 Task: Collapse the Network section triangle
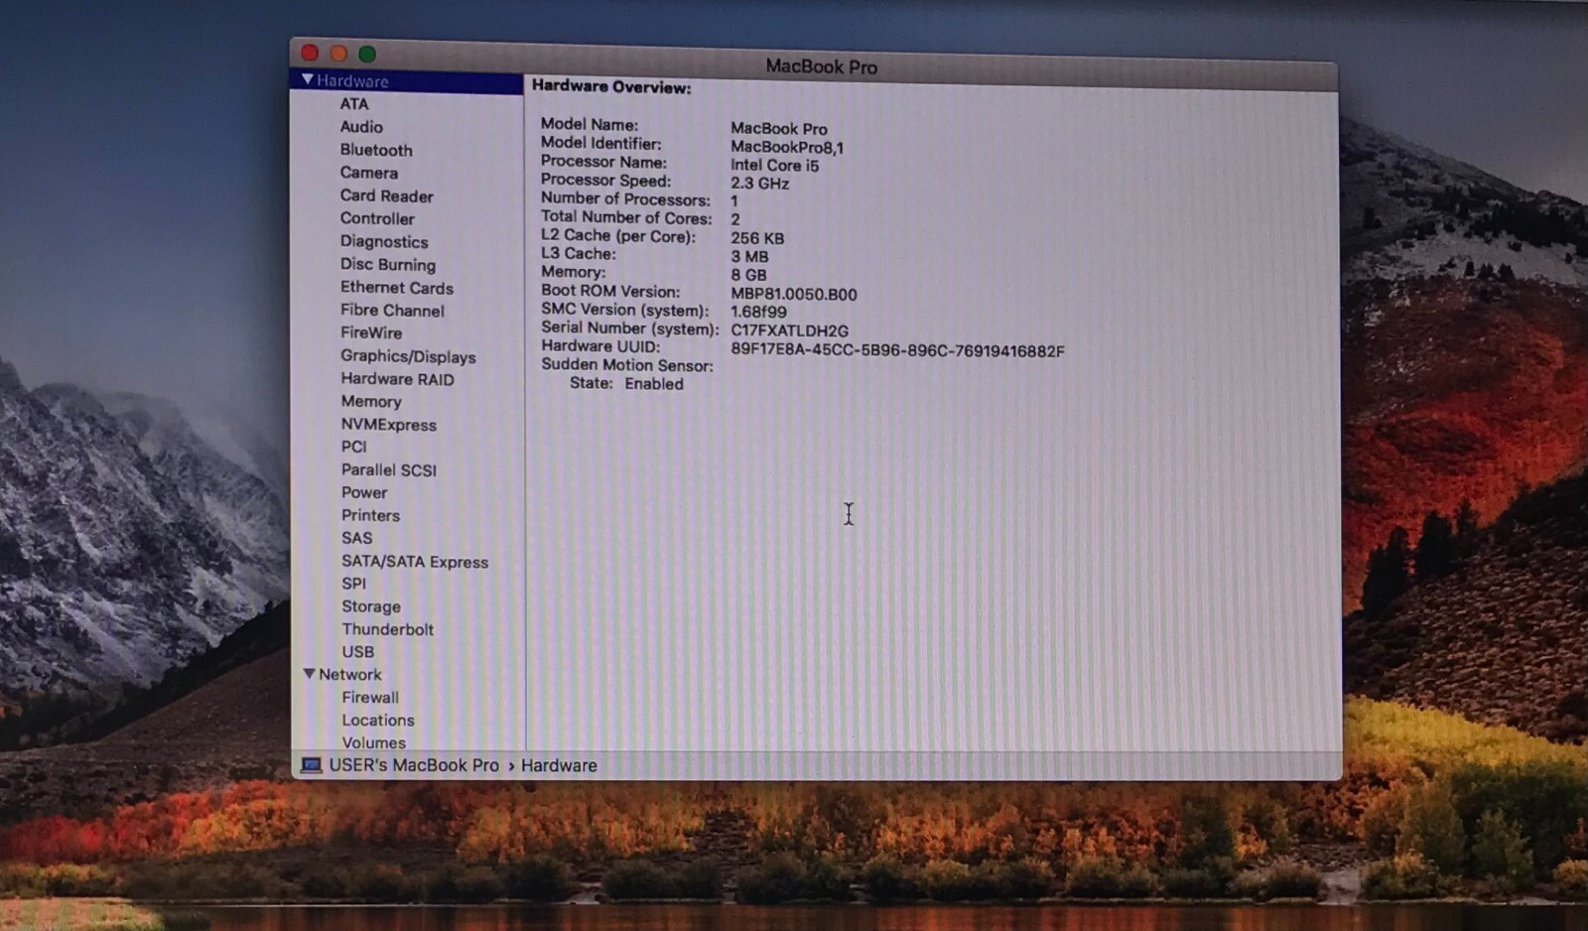tap(309, 673)
